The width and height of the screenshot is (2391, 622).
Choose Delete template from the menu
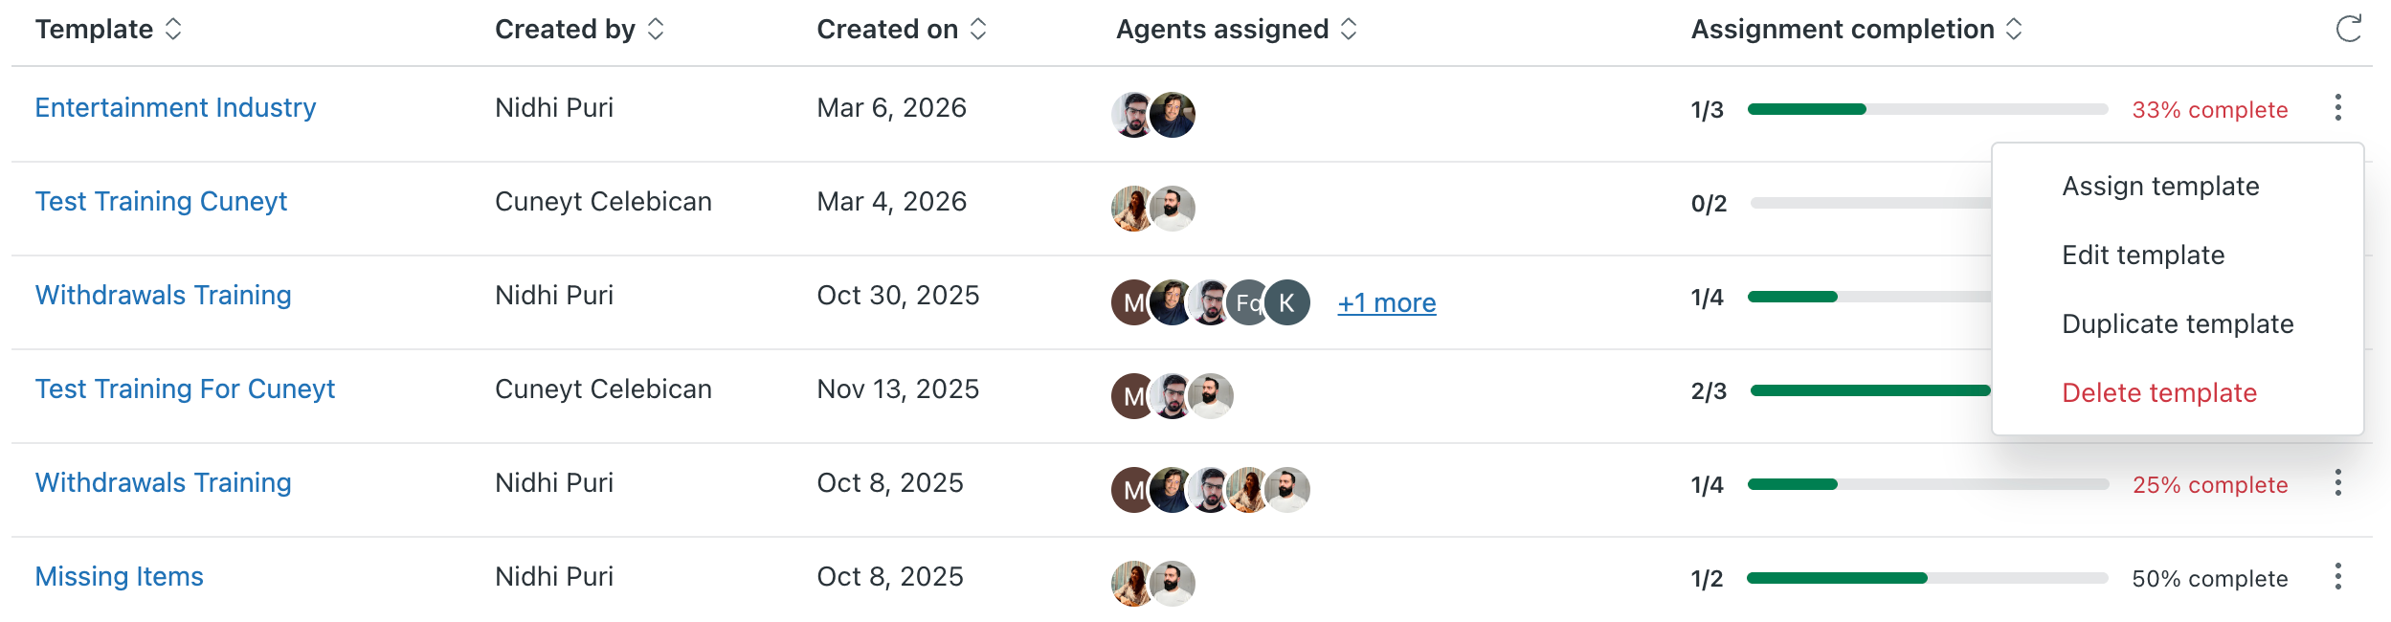click(x=2159, y=392)
